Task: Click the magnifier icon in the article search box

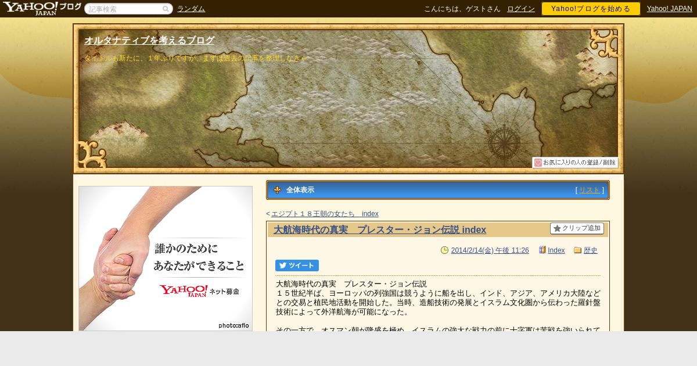Action: (x=166, y=9)
